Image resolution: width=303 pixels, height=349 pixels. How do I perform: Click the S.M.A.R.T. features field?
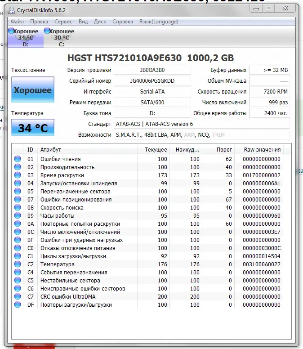[202, 134]
